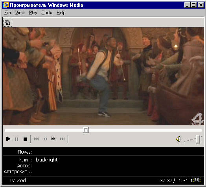Click the elapsed time 37:37 readout
Image resolution: width=206 pixels, height=187 pixels.
(x=166, y=180)
